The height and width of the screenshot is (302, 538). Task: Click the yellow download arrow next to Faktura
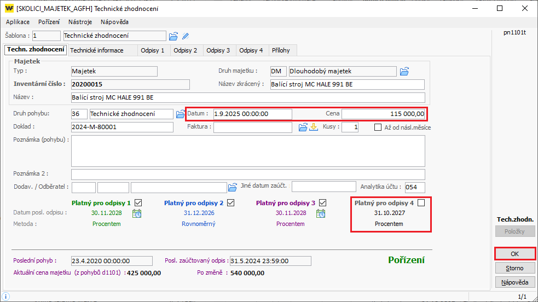[x=314, y=127]
